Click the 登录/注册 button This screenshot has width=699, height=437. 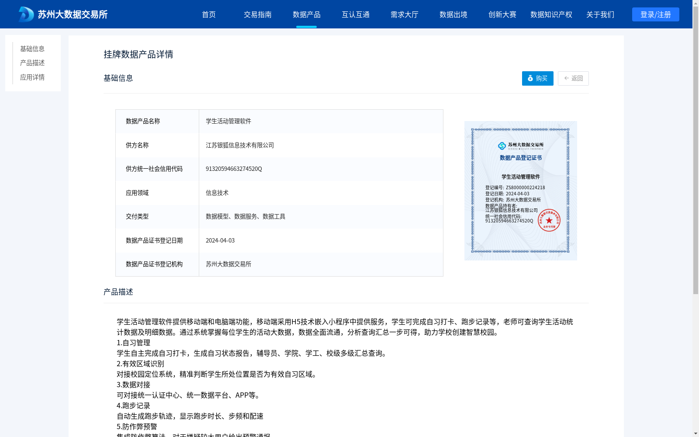tap(656, 14)
